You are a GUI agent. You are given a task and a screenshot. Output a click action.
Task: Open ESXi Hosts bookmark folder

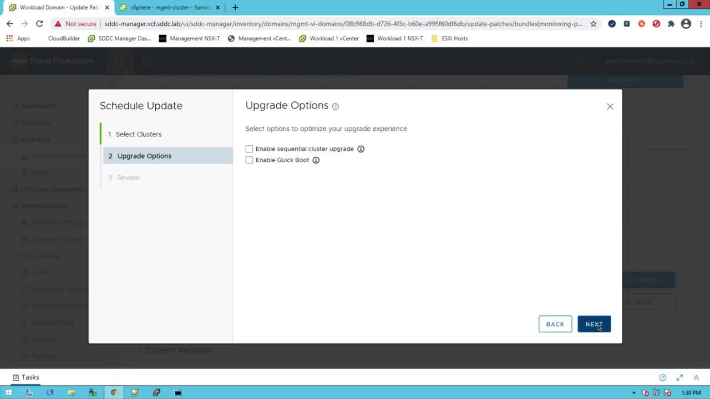[x=449, y=38]
